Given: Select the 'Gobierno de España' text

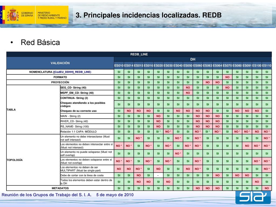Looking at the screenshot, I should coord(27,14).
